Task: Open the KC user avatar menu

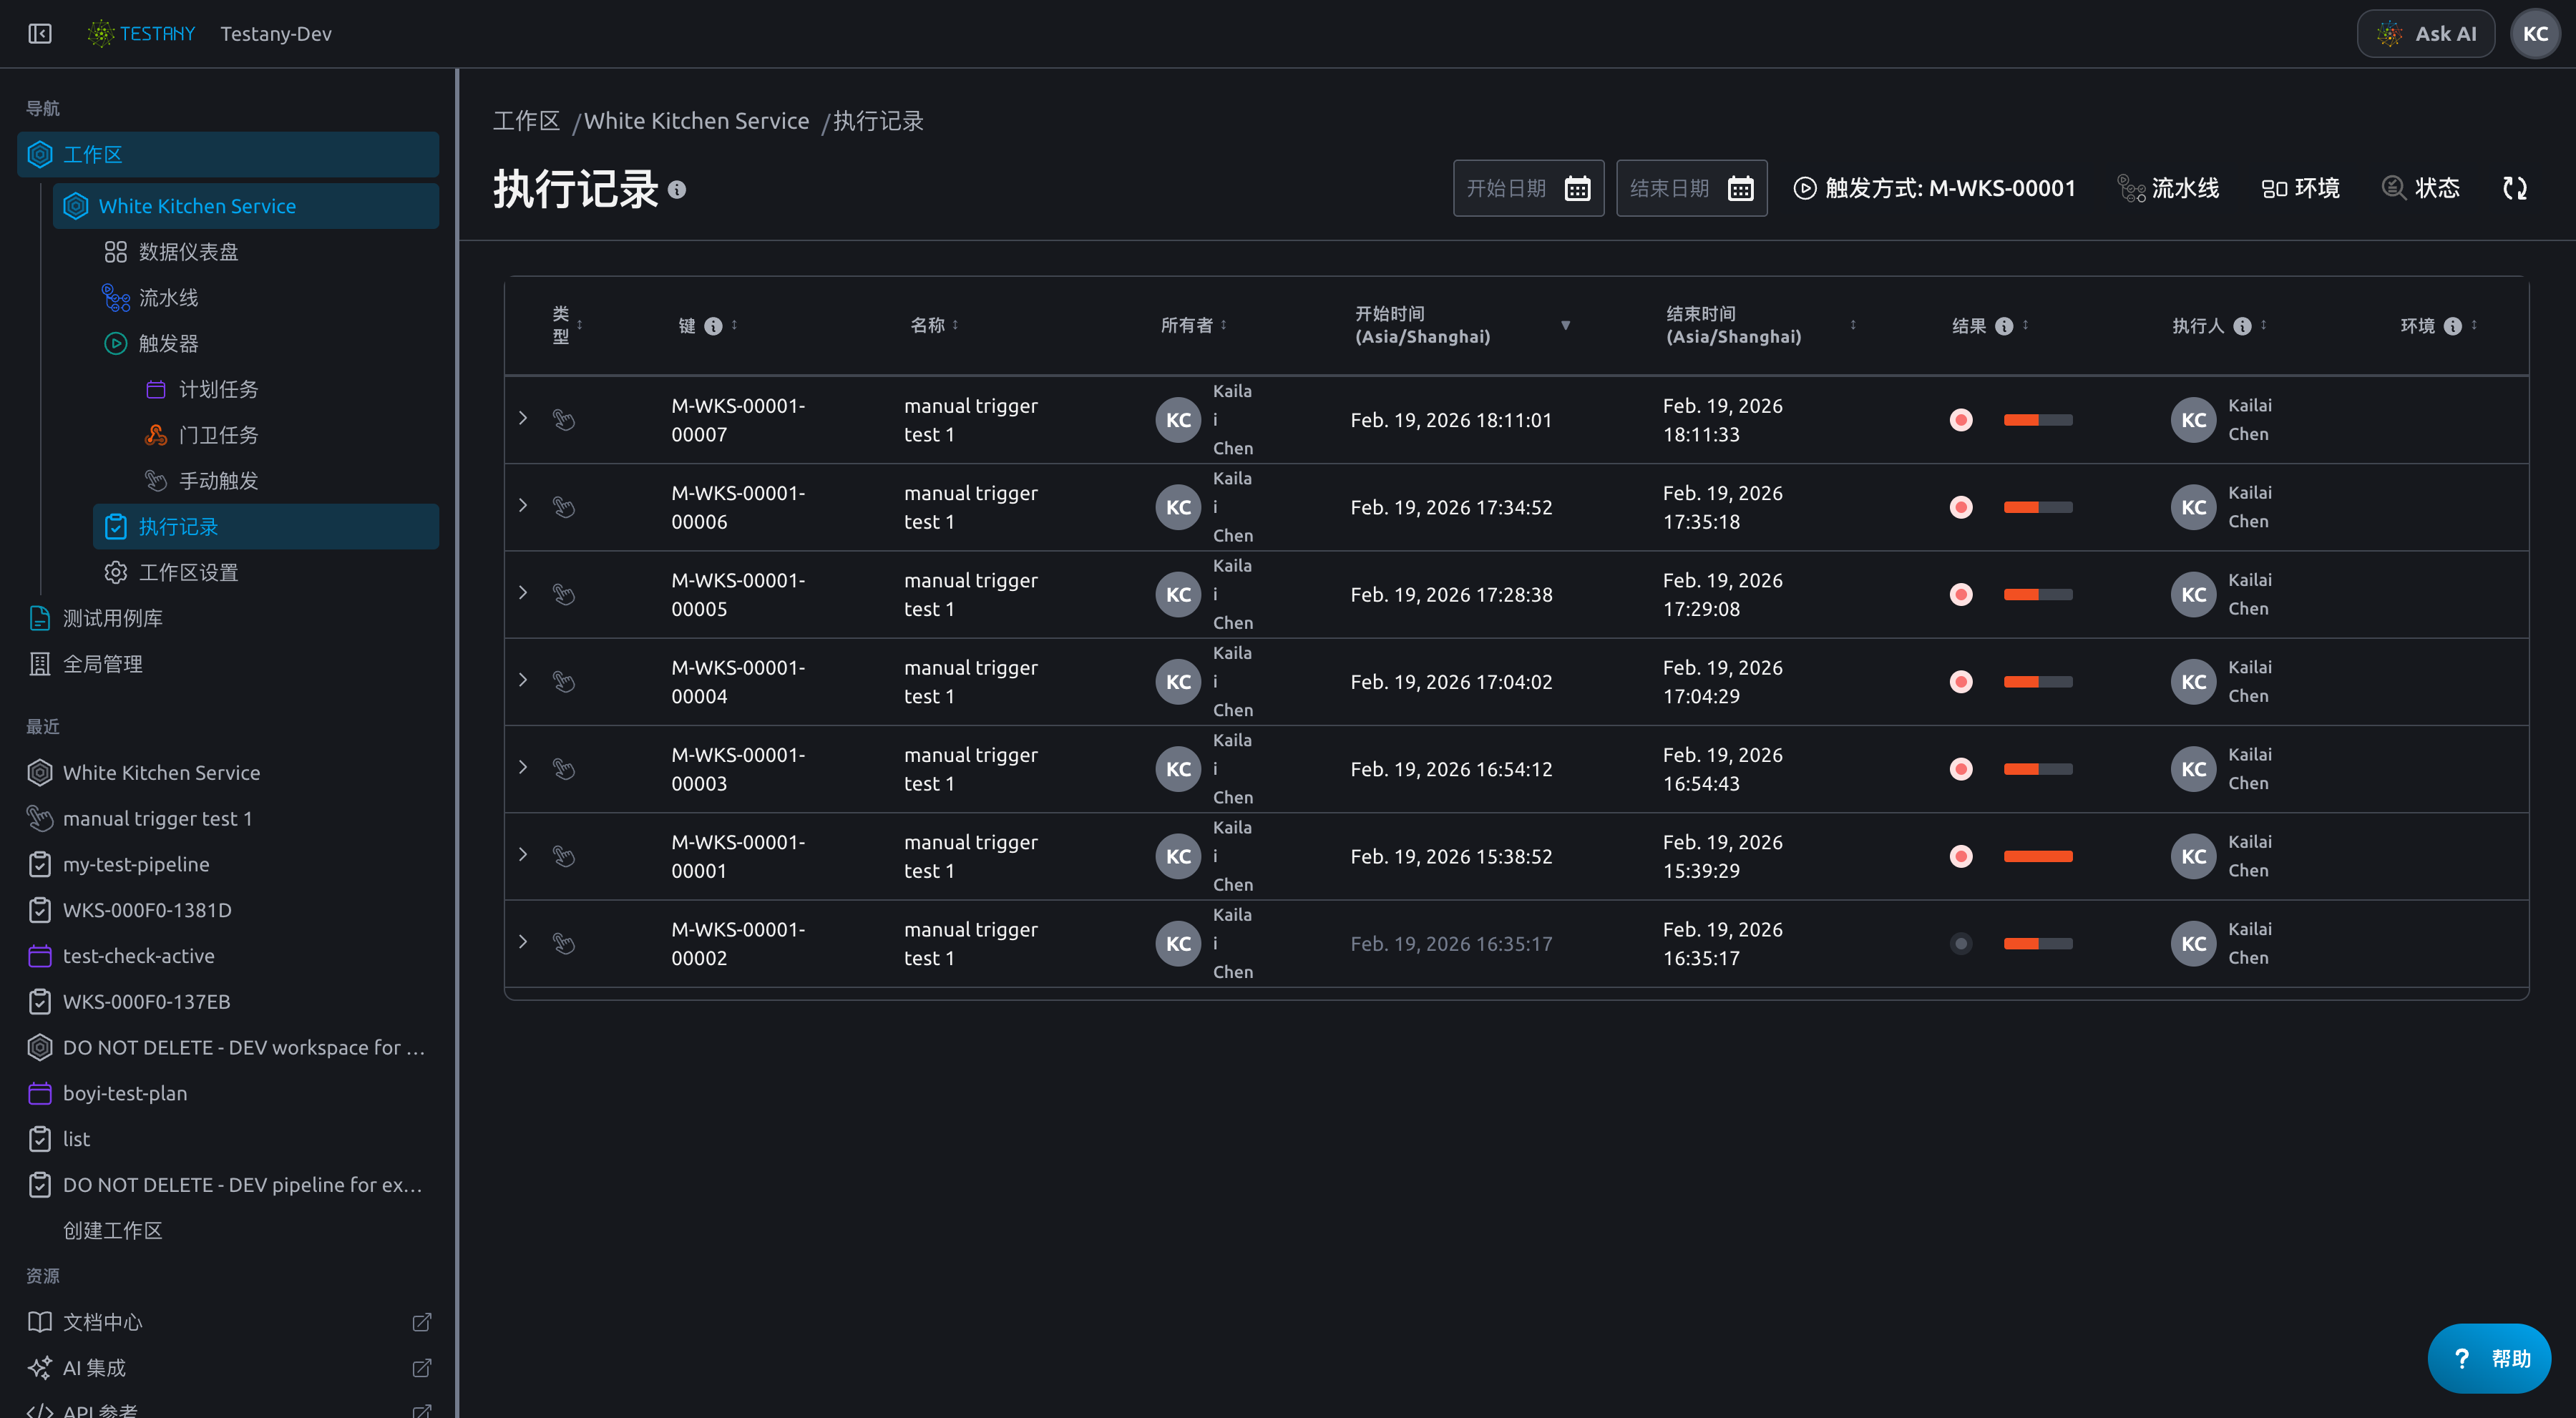Action: pos(2535,33)
